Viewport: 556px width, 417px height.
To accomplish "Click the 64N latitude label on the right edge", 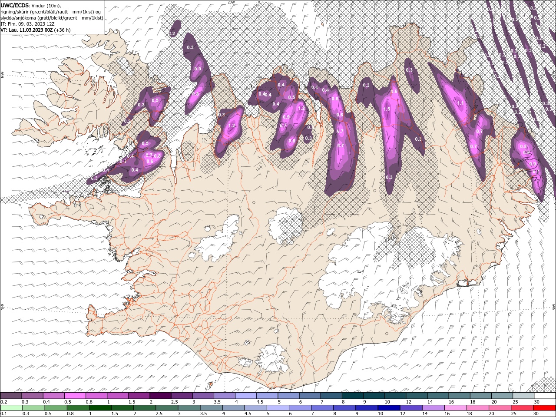I will point(554,307).
